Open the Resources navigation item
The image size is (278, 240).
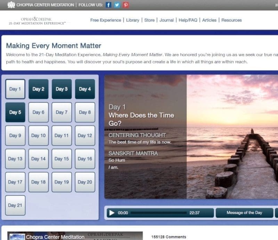tap(231, 20)
